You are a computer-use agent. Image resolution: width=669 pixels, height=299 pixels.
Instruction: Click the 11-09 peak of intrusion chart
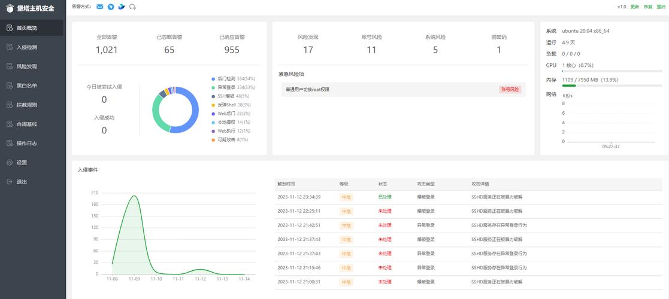click(x=134, y=196)
